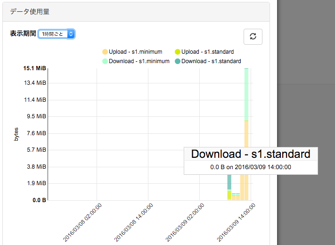335x245 pixels.
Task: Click the teal Download s1.standard bar segment
Action: click(229, 182)
